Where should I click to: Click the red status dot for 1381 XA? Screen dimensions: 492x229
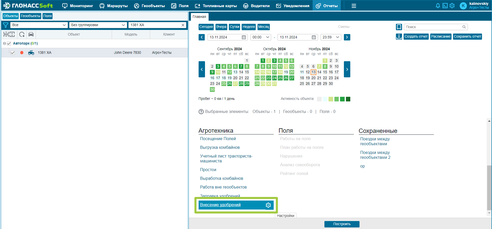(x=22, y=53)
